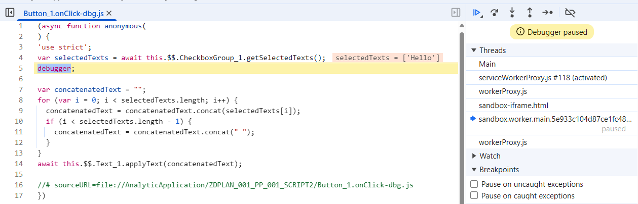Viewport: 638px width, 204px height.
Task: Toggle the debugger sidebar panel icon
Action: pyautogui.click(x=456, y=13)
